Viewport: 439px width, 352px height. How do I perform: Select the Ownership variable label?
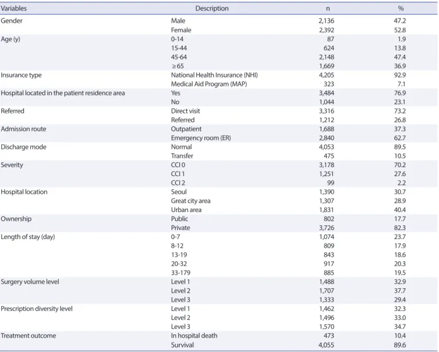click(16, 218)
